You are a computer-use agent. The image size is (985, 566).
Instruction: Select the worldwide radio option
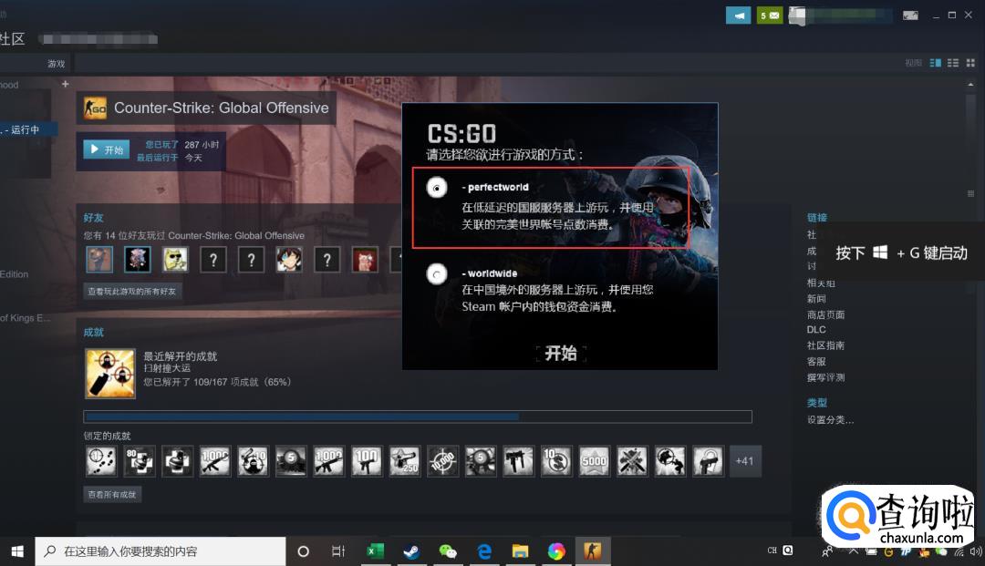[437, 274]
